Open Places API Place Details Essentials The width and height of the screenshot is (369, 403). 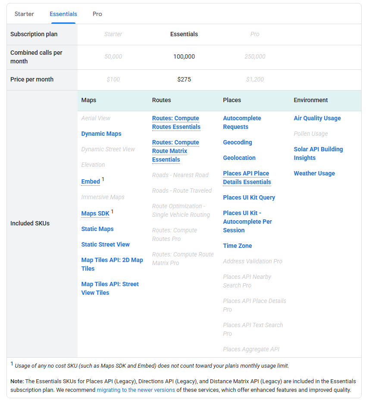click(246, 178)
